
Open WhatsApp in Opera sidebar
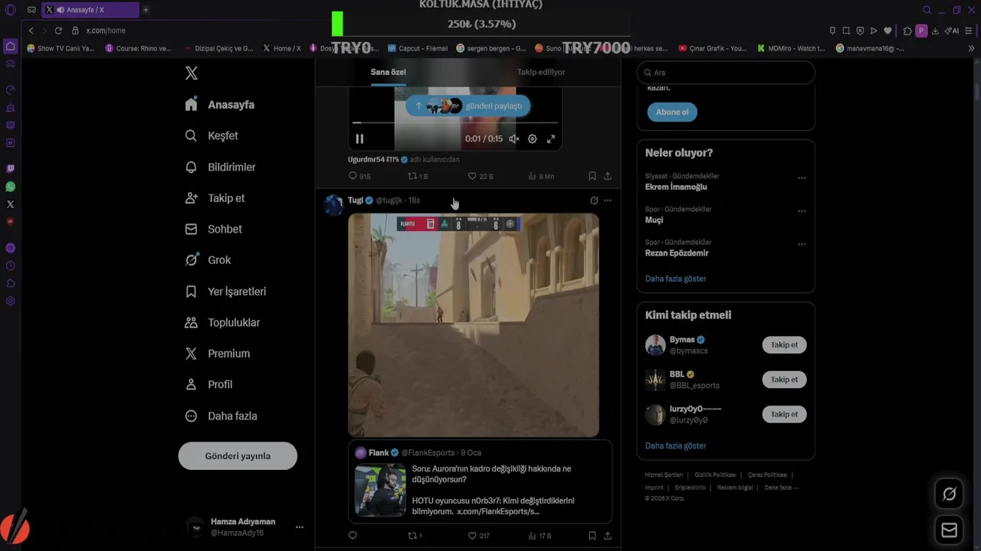point(10,187)
